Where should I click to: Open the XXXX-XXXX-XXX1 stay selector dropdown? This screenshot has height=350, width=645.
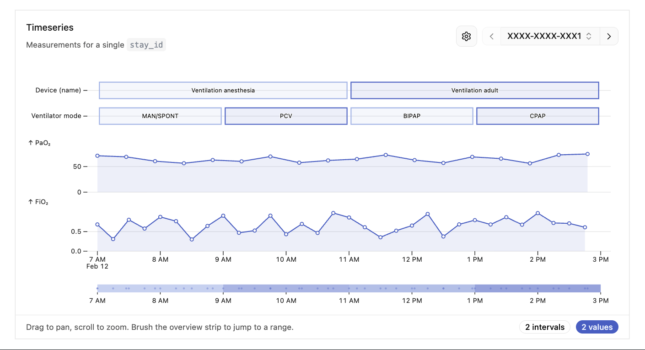[x=550, y=36]
